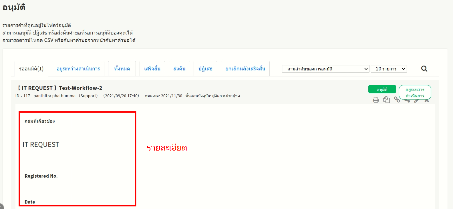Select the ยกเลิกหลังเสร็จสิ้น tab
The image size is (453, 209).
click(245, 69)
